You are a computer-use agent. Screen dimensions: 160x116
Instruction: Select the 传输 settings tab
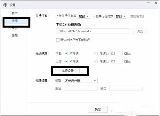pyautogui.click(x=15, y=20)
